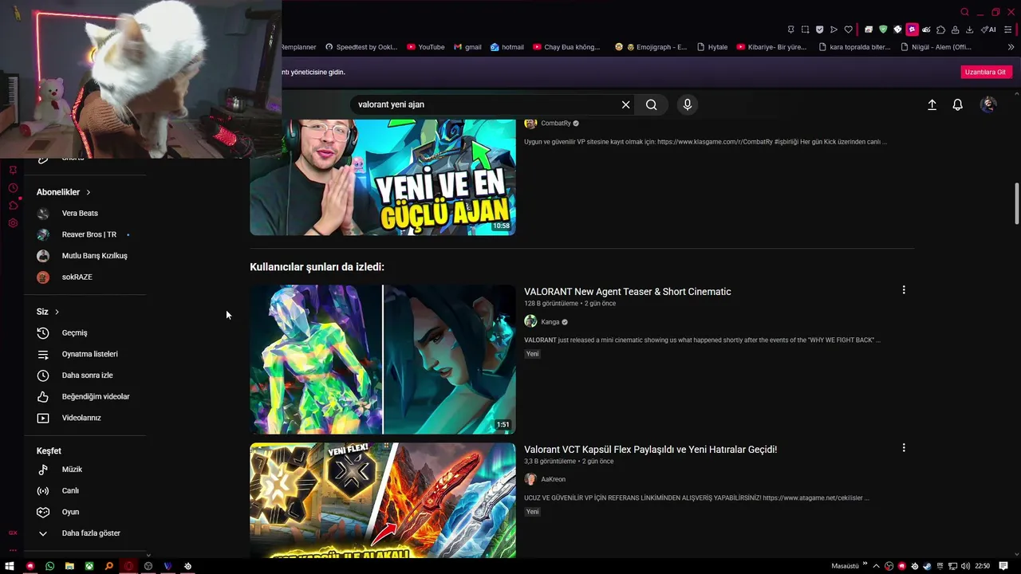The height and width of the screenshot is (574, 1021).
Task: Click the browser snapshot capture icon
Action: (805, 29)
